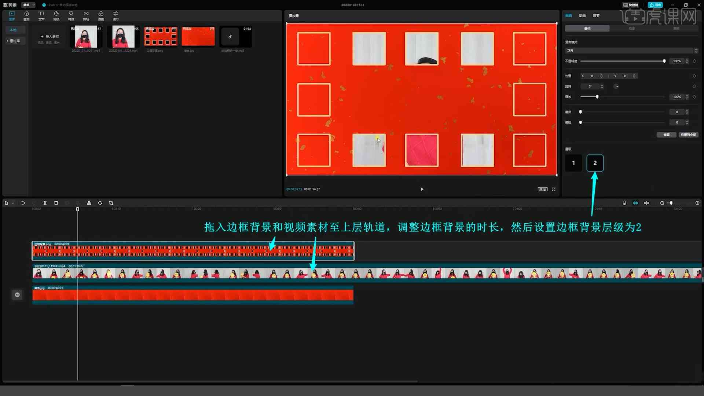Click the mirror flip tool
This screenshot has width=704, height=396.
click(x=89, y=203)
